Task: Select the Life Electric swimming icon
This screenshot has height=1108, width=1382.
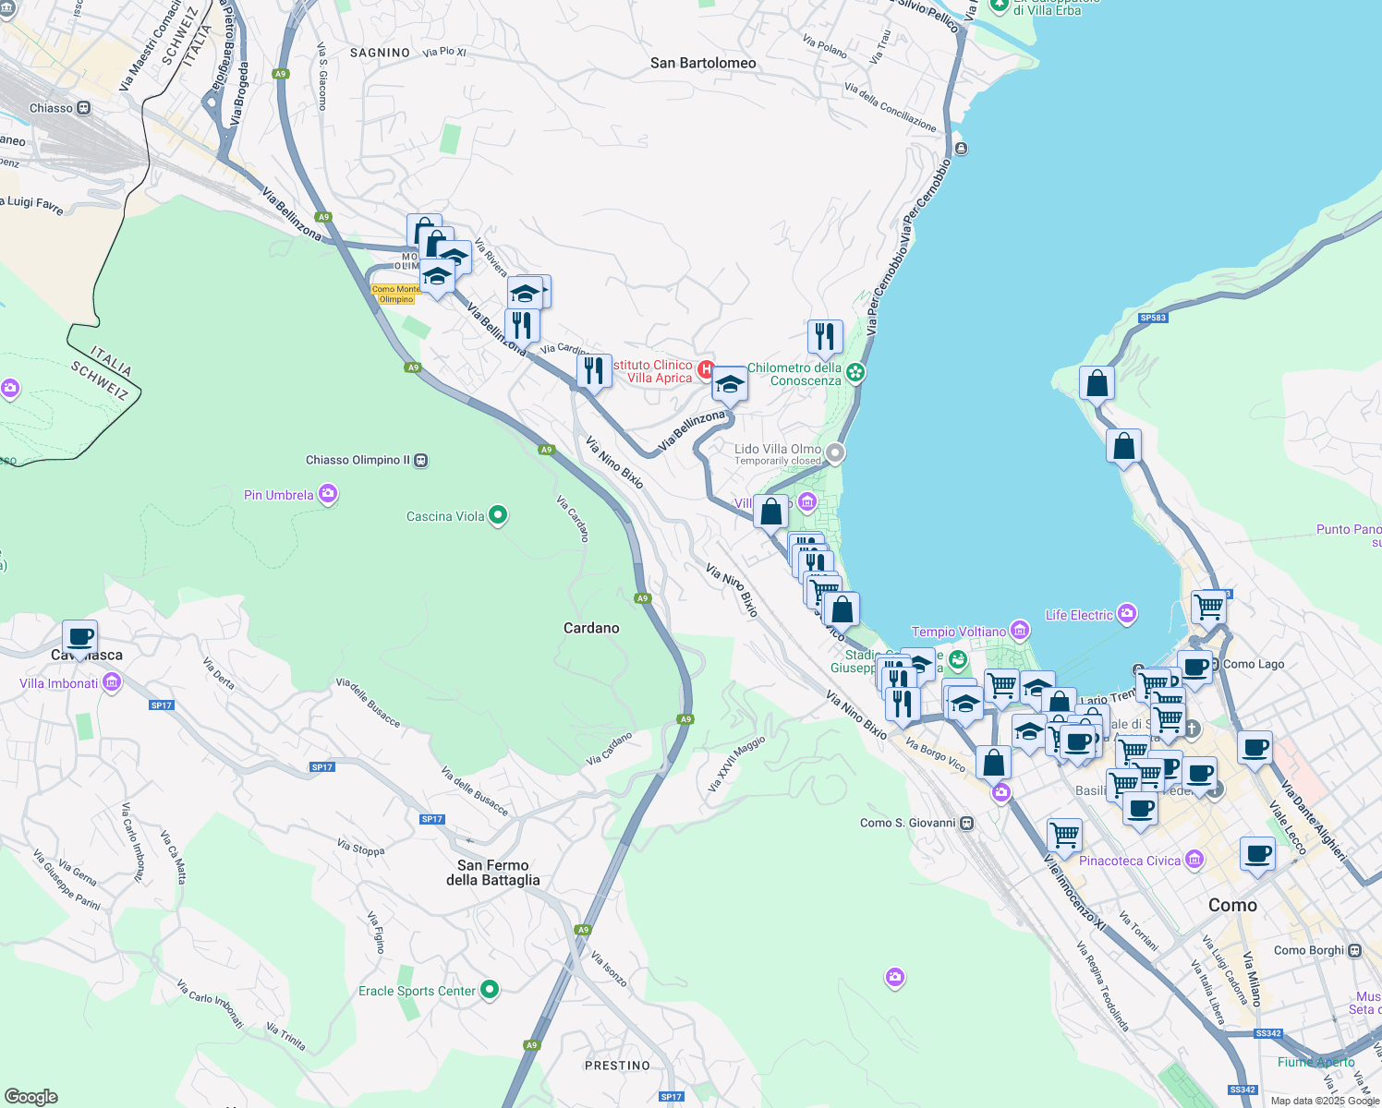Action: [1126, 612]
